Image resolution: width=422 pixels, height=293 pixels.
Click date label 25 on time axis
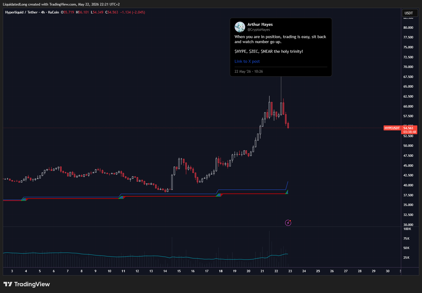click(x=318, y=271)
